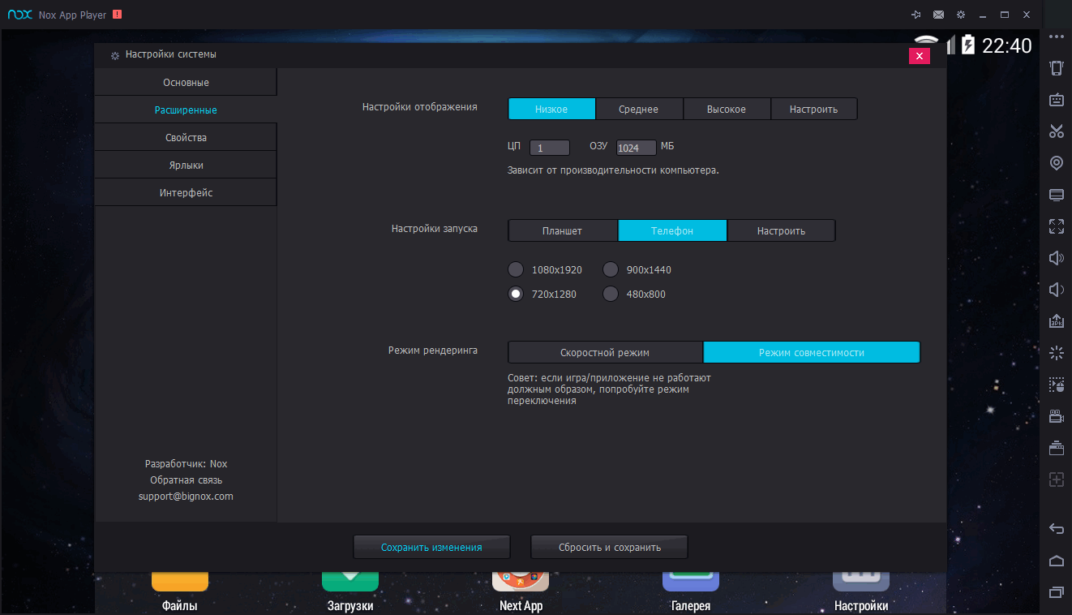
Task: Click the Android home icon
Action: point(1056,560)
